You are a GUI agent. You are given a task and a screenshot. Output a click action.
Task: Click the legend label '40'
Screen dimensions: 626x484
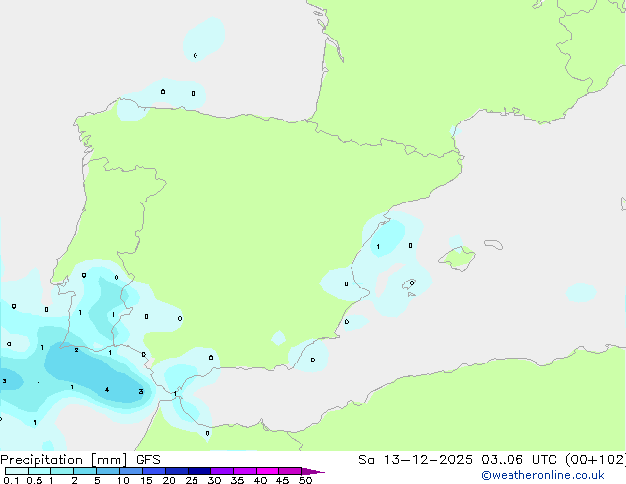(260, 480)
